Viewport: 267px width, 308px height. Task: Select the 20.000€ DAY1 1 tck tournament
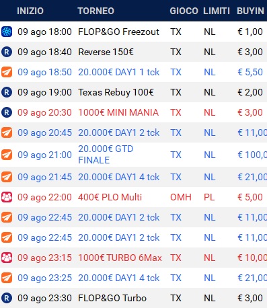(x=133, y=72)
